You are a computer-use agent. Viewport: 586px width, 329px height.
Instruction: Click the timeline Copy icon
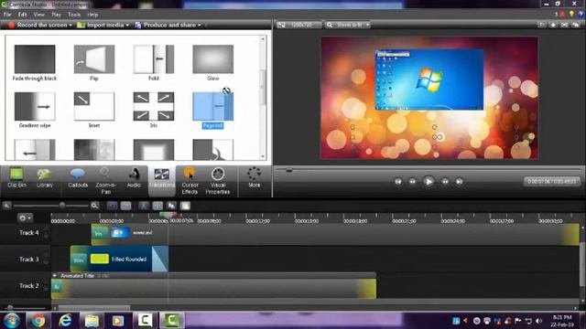pos(171,206)
